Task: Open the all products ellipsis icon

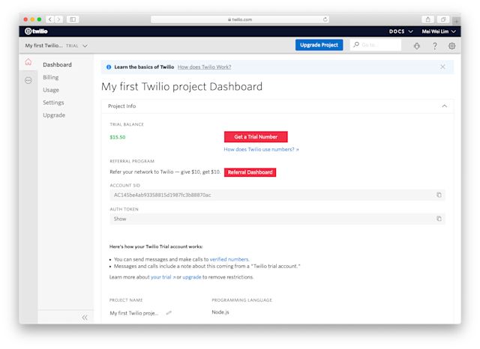Action: tap(28, 80)
